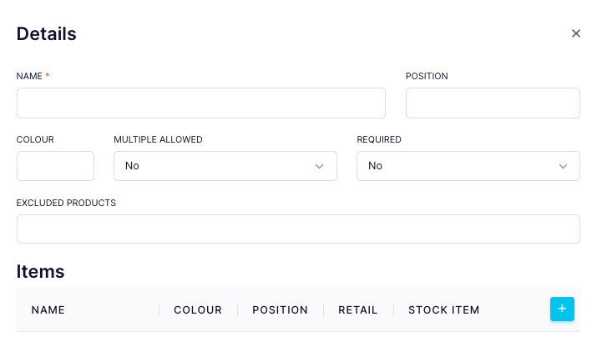Viewport: 597px width, 352px height.
Task: Add a new item with the plus button
Action: (x=562, y=309)
